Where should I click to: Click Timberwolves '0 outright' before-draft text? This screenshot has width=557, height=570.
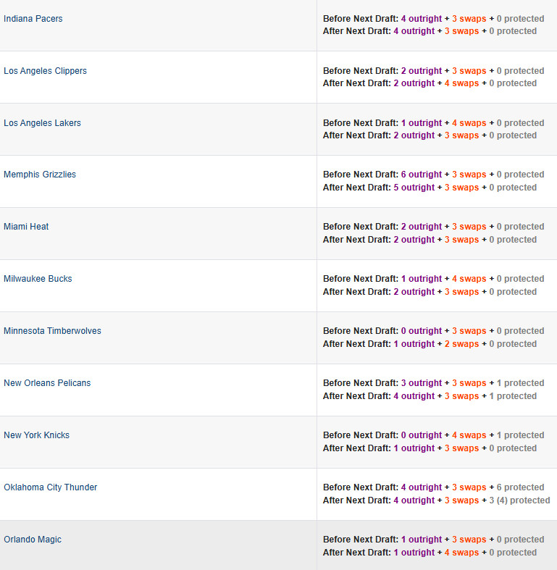point(422,331)
